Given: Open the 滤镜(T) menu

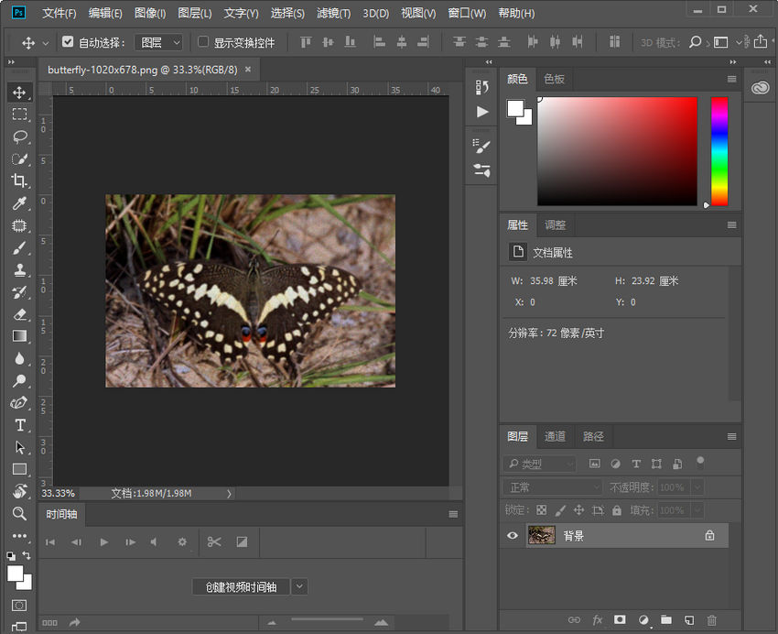Looking at the screenshot, I should click(x=333, y=14).
